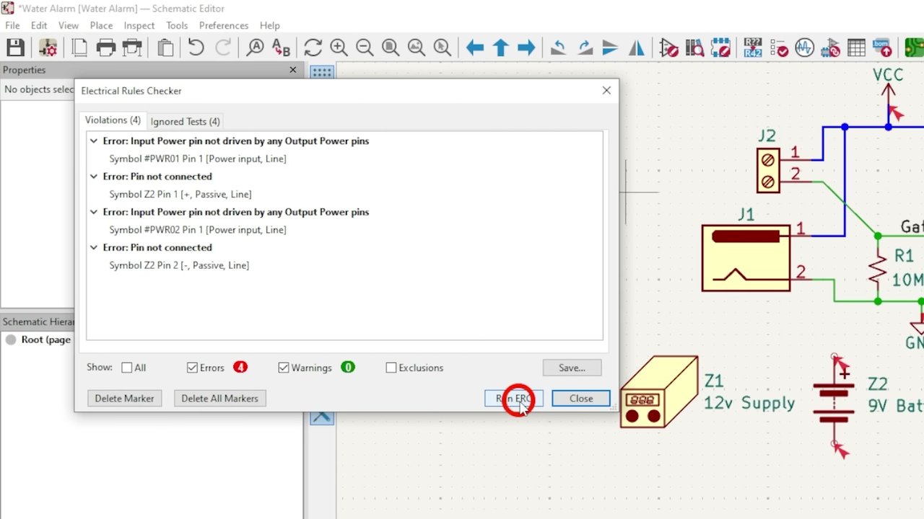Open the Place menu
The height and width of the screenshot is (519, 924).
101,25
